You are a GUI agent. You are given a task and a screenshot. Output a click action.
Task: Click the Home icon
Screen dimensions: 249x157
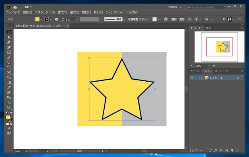15,7
